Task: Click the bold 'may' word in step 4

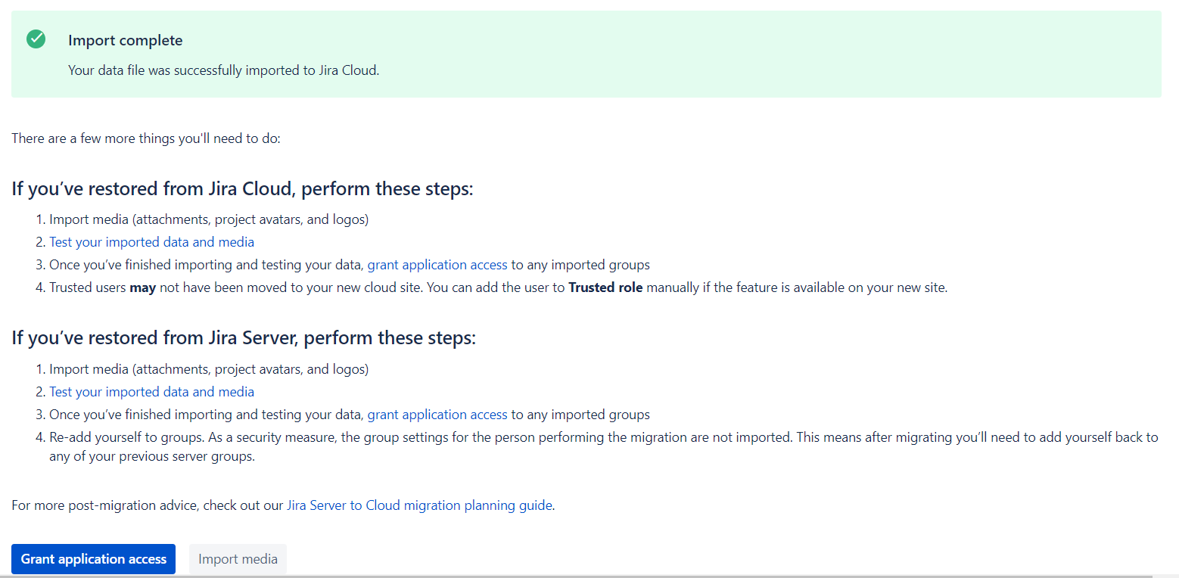Action: (x=142, y=287)
